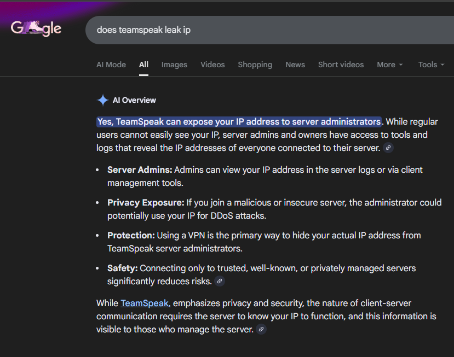The width and height of the screenshot is (454, 357).
Task: Click the AI Overview sparkle icon
Action: (x=102, y=100)
